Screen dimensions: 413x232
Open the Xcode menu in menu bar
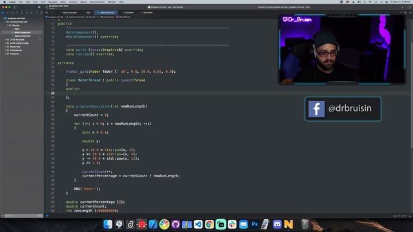pos(12,2)
